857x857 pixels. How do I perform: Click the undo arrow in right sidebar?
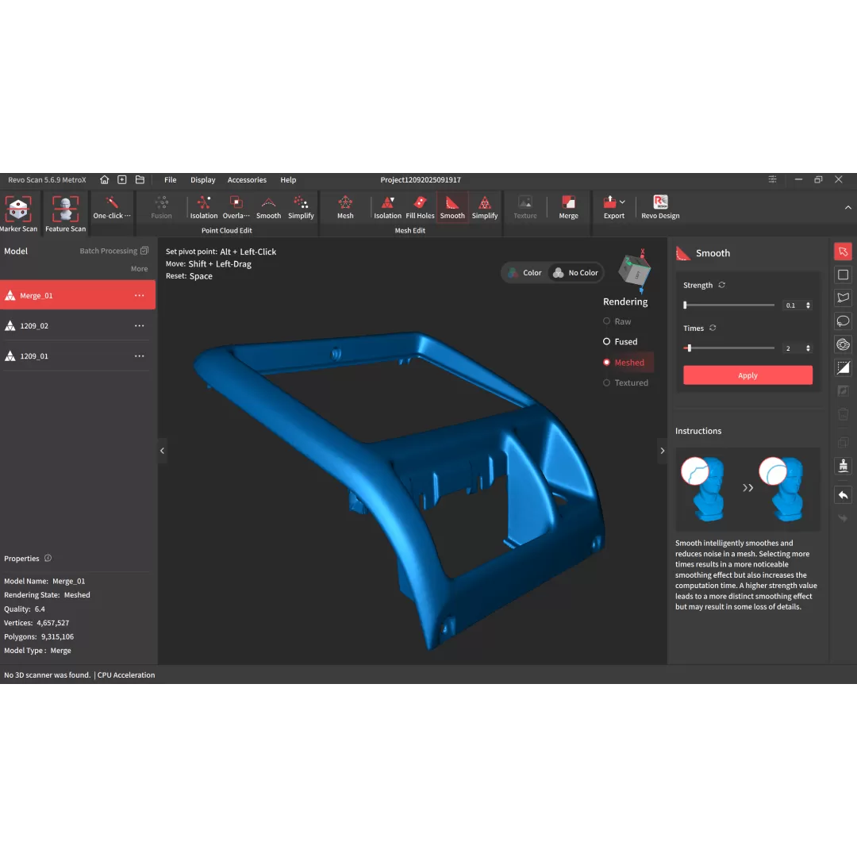point(843,494)
